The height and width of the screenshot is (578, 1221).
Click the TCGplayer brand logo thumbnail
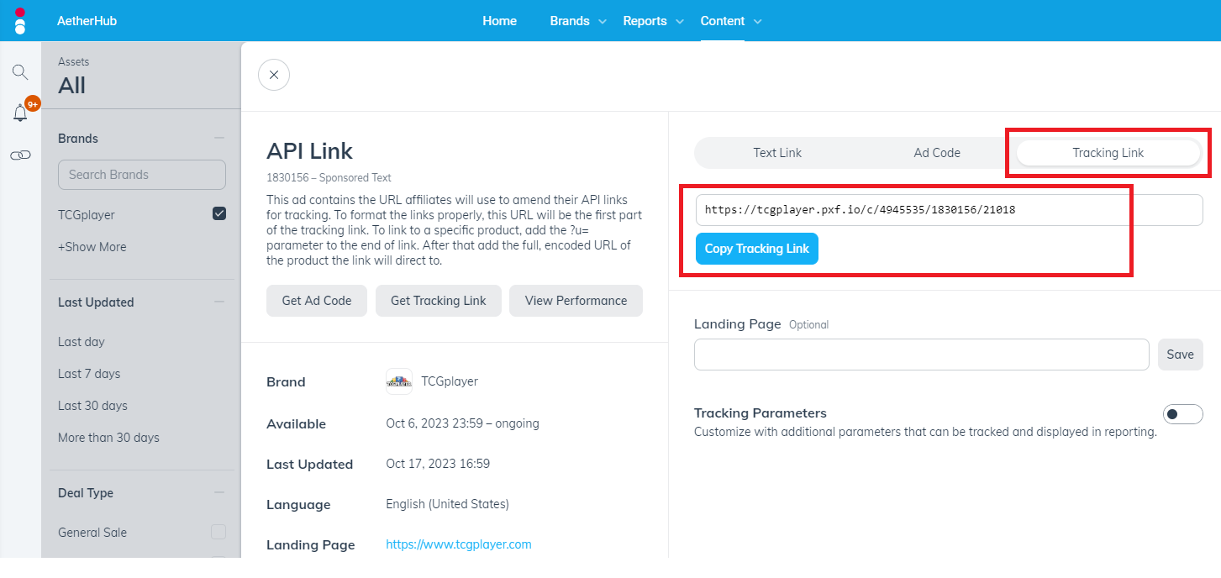pos(399,381)
